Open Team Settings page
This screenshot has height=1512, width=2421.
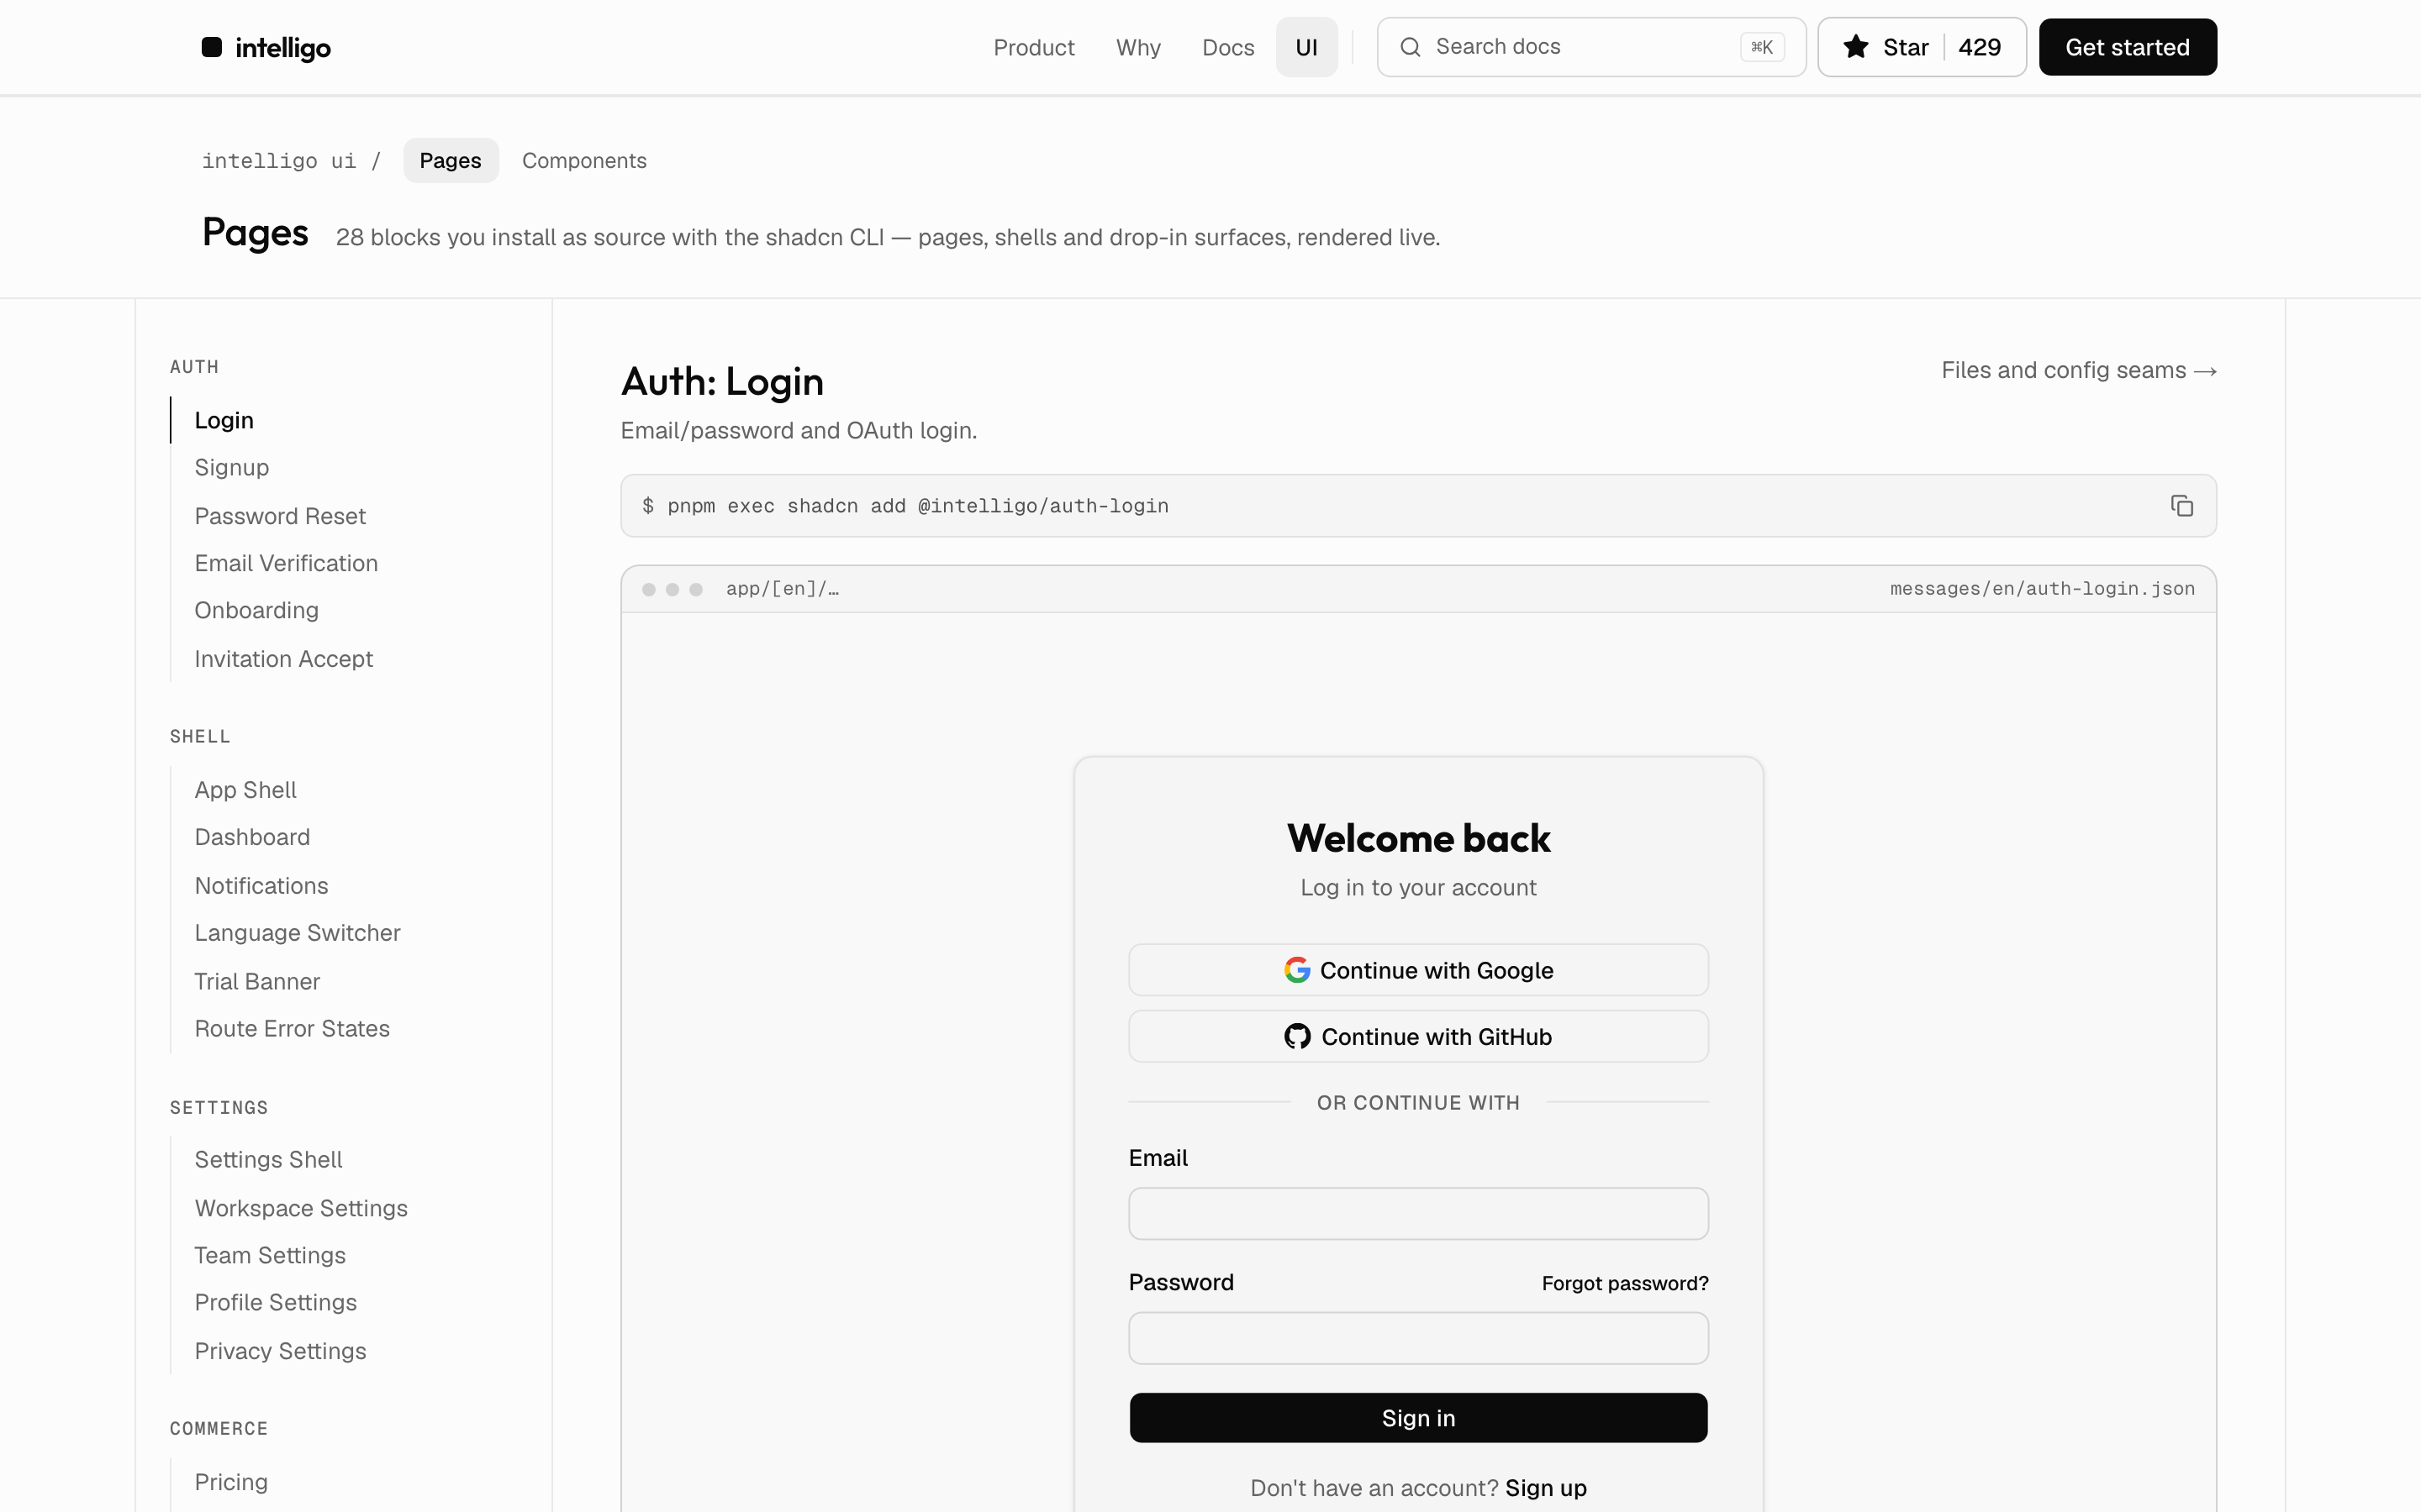pos(270,1255)
